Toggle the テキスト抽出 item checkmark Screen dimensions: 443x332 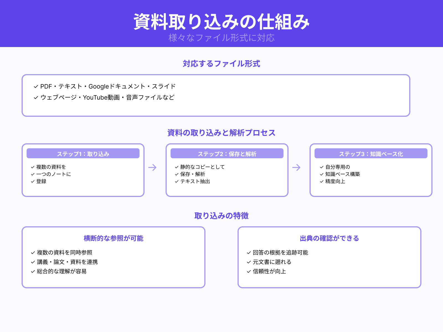point(176,181)
